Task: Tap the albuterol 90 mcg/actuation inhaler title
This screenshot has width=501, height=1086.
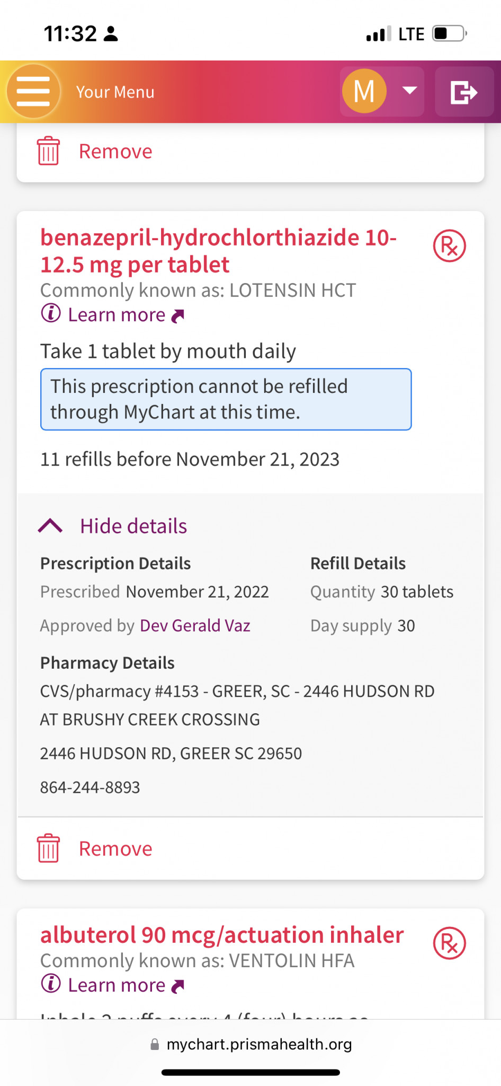Action: tap(222, 935)
